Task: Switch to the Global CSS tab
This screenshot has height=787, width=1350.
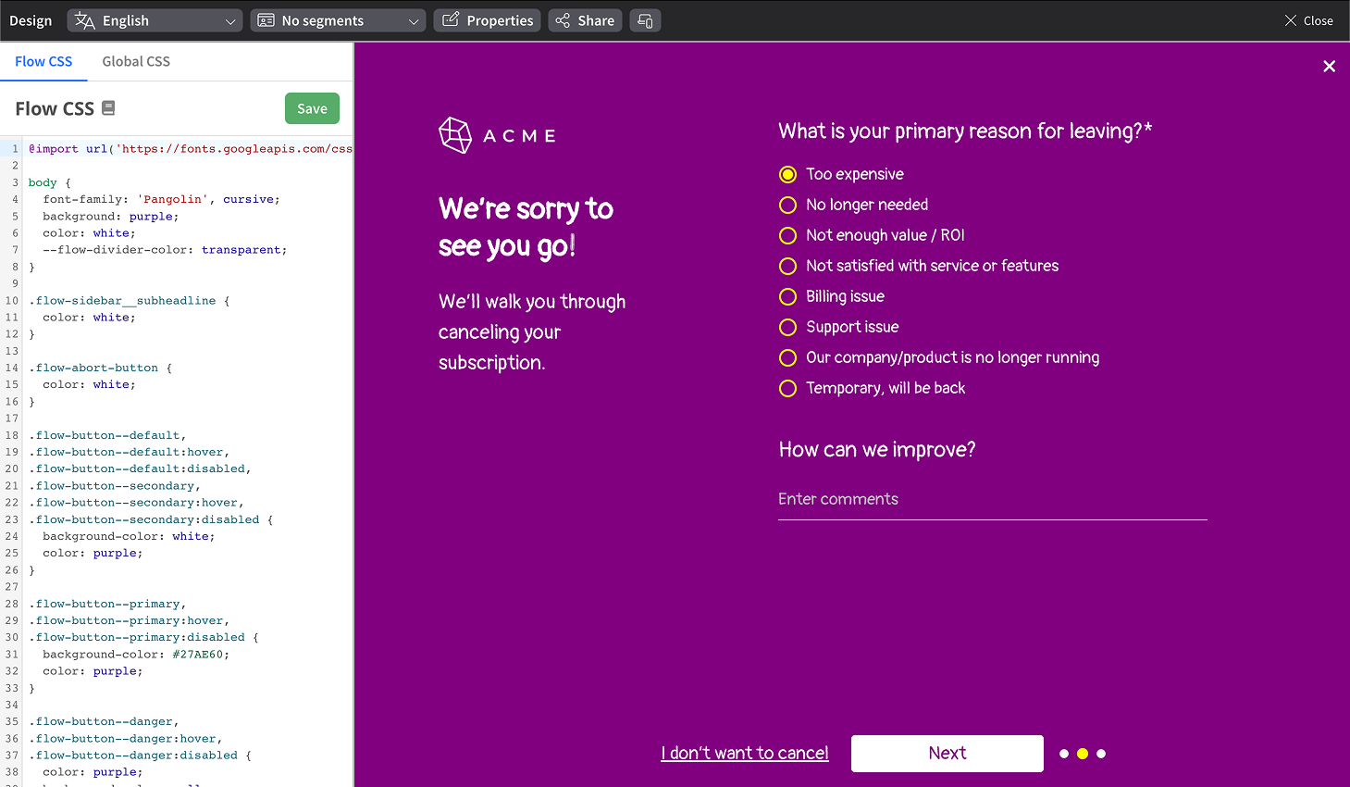Action: tap(136, 61)
